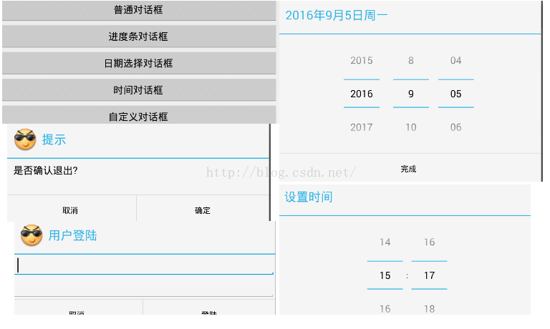The image size is (550, 329).
Task: Click sunglasses emoji icon beside 用户登陆
Action: [x=32, y=235]
